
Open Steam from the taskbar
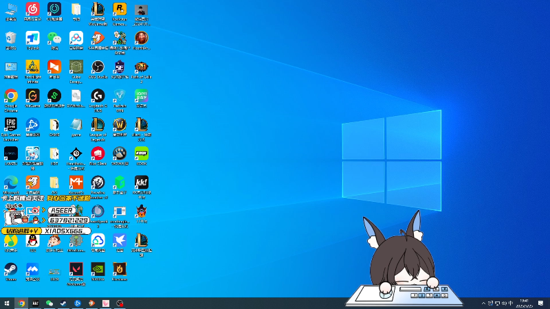[x=63, y=303]
